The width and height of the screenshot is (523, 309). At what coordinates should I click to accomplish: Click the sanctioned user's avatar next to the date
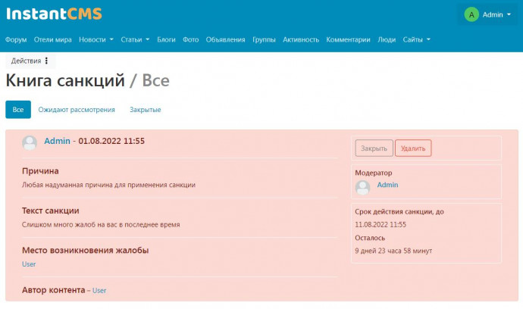[x=30, y=142]
